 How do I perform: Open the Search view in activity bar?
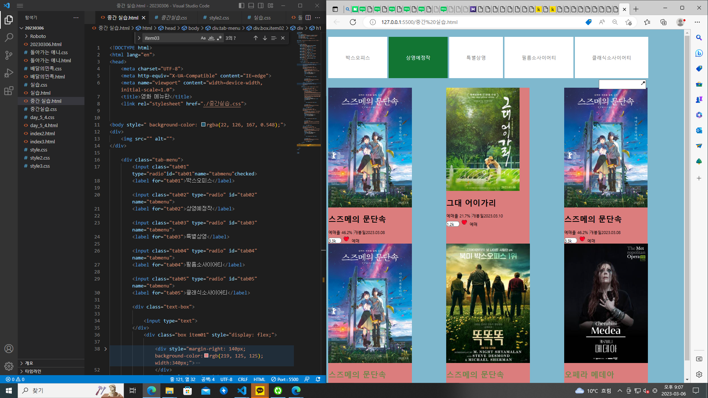pos(9,38)
